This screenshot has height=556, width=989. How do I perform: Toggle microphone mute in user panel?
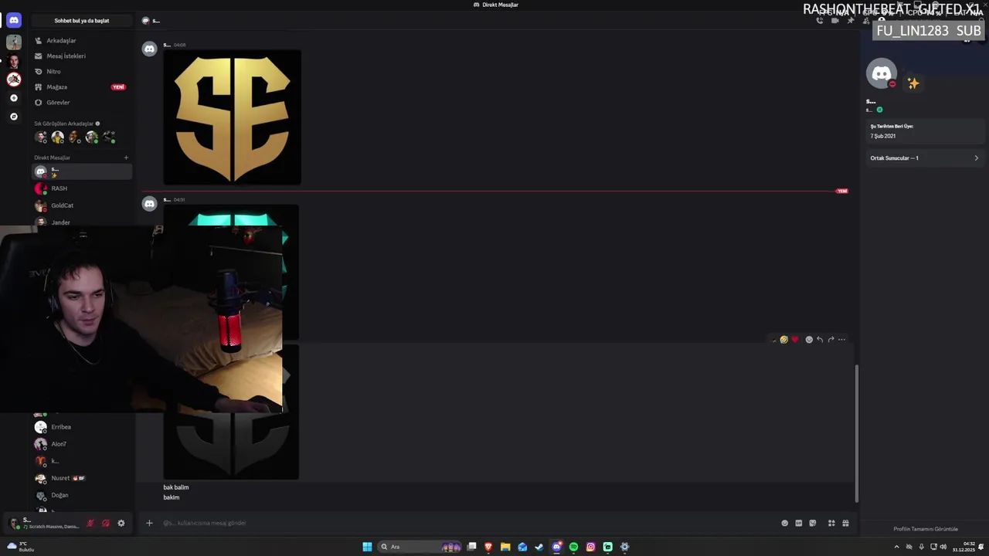(x=90, y=523)
